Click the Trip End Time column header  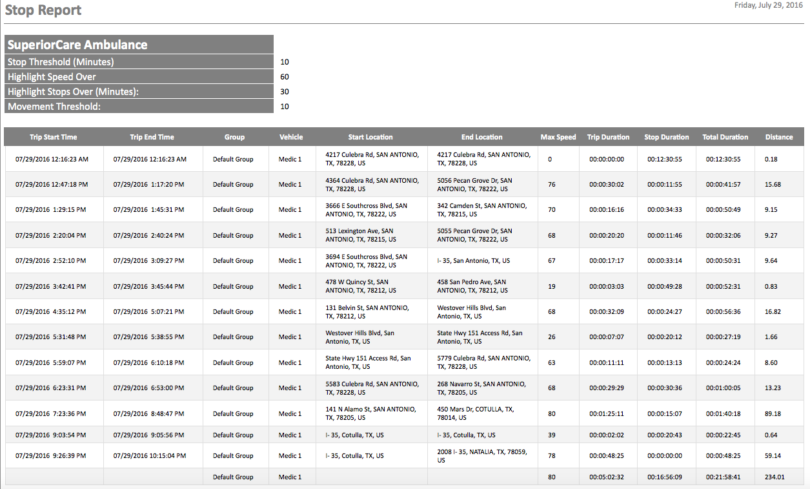(152, 137)
